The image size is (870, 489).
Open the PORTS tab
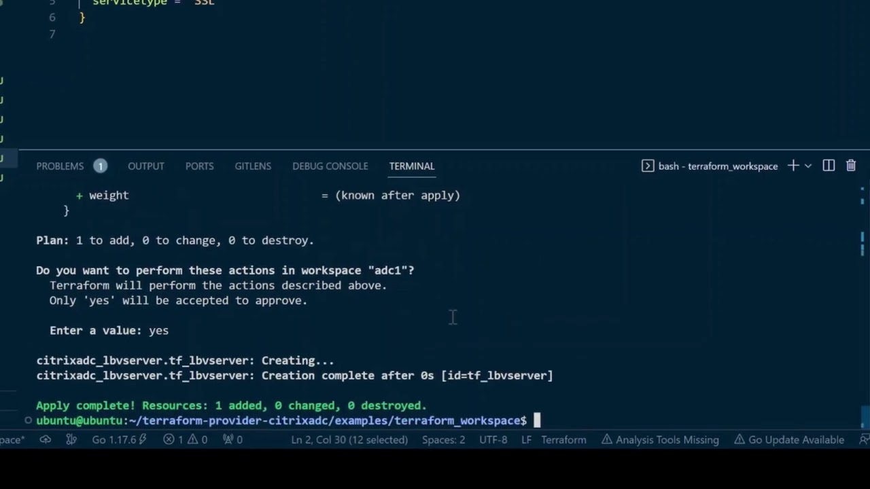point(199,166)
